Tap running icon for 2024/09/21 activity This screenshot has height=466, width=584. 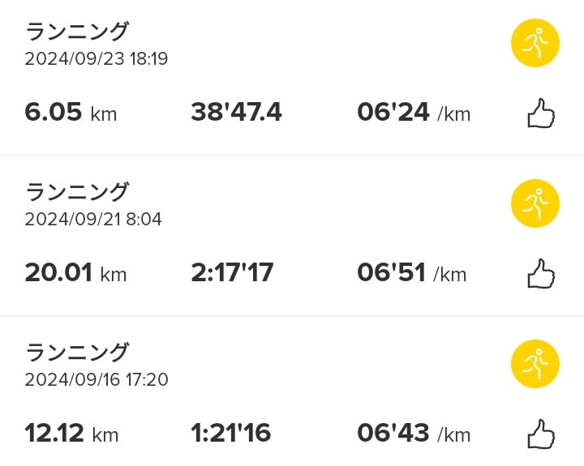(535, 203)
